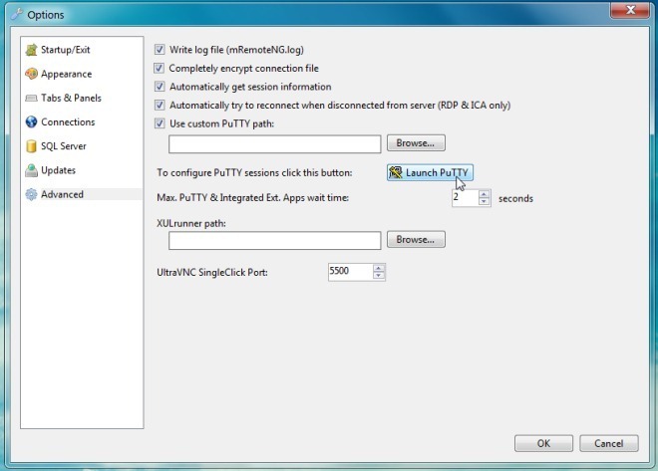
Task: Open the Updates options page
Action: pyautogui.click(x=58, y=170)
